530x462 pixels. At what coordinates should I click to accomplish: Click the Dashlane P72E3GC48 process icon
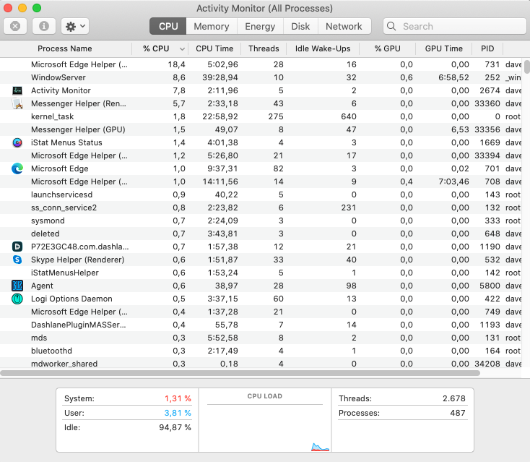coord(17,247)
